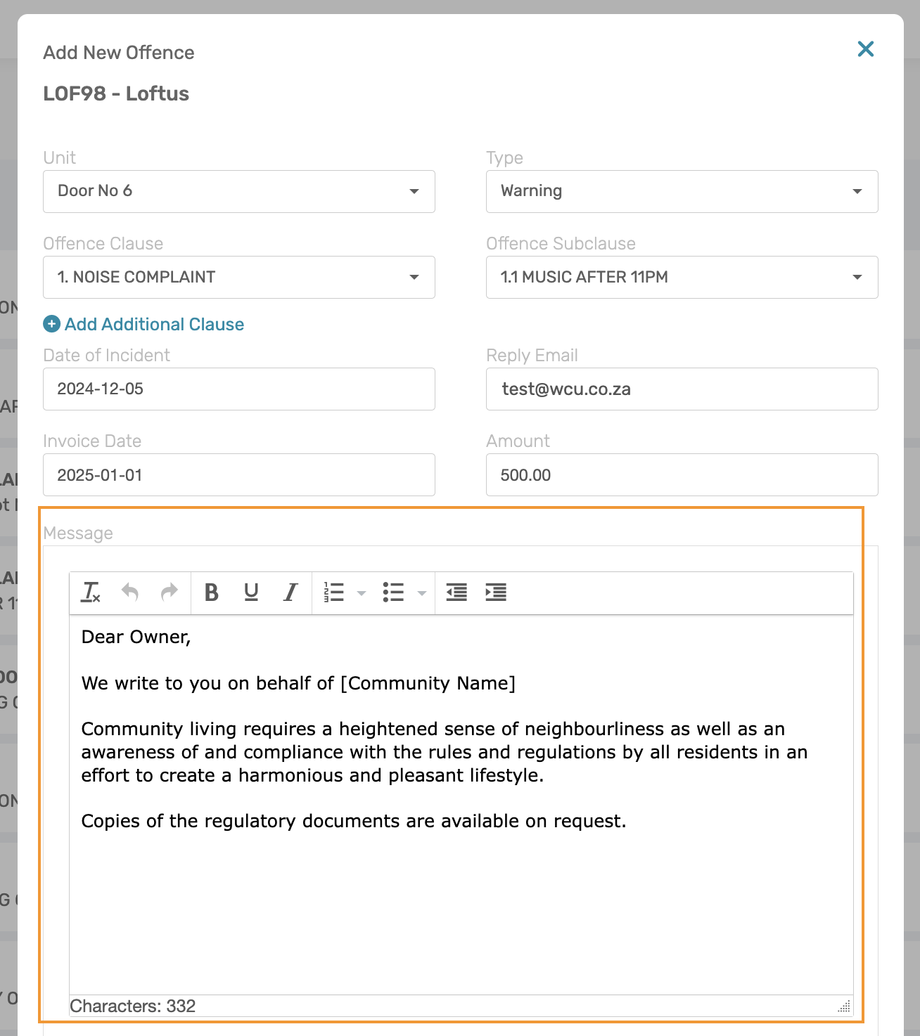Focus the Reply Email field
Screen dimensions: 920x1036
(682, 389)
